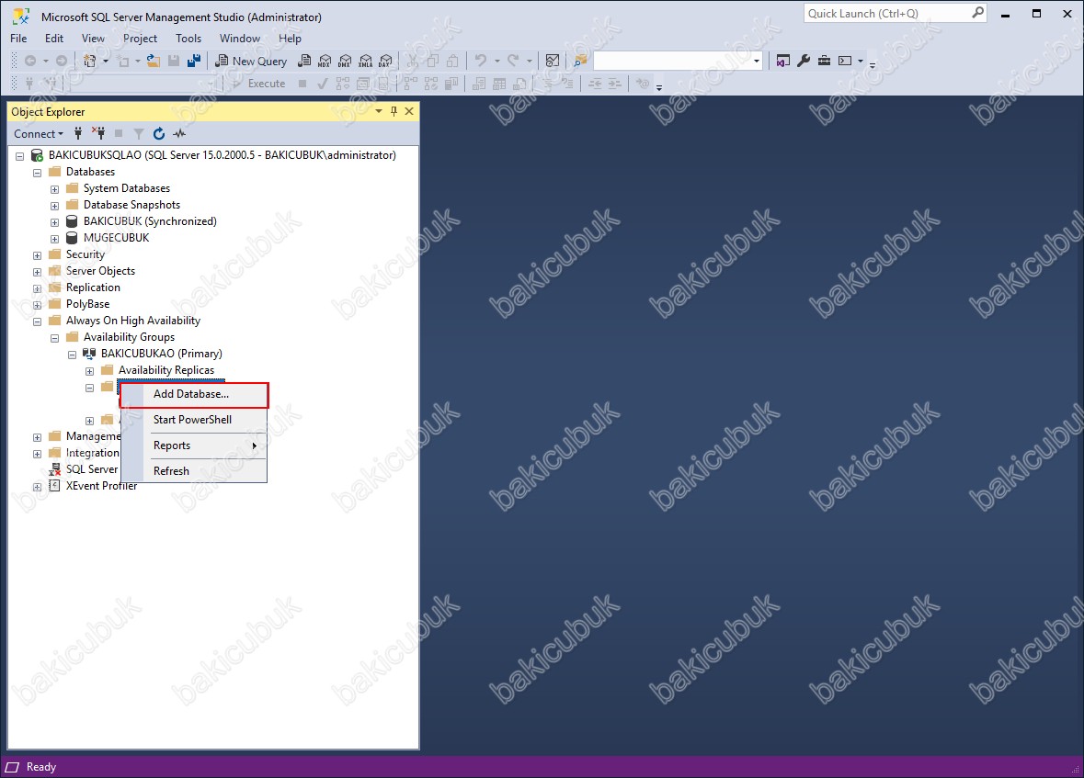
Task: Click the Open File folder icon
Action: tap(154, 61)
